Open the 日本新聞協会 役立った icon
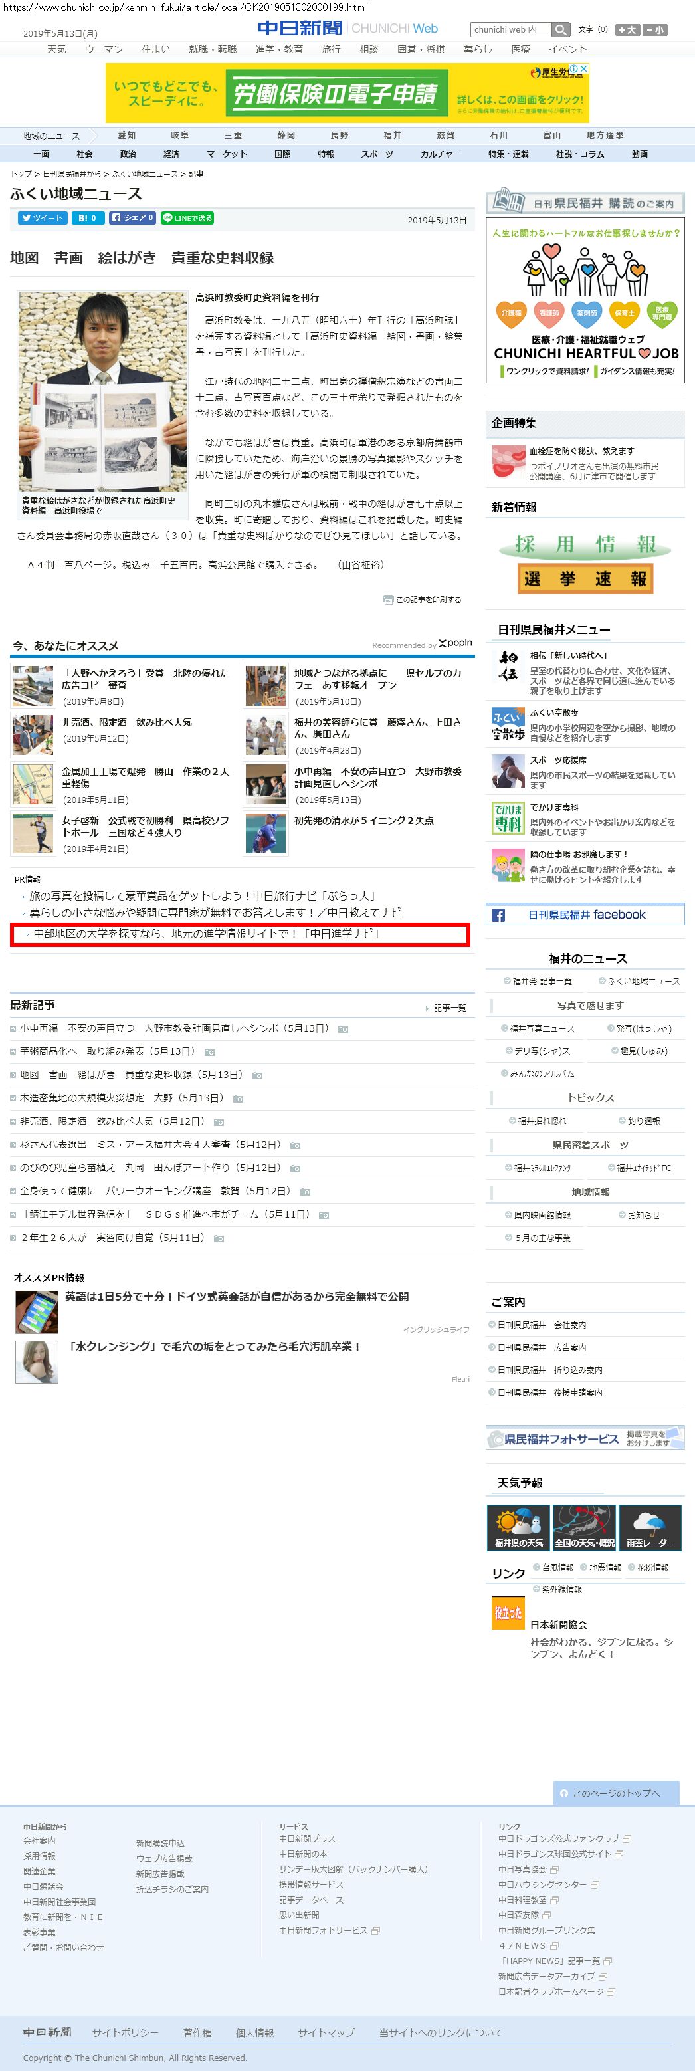The width and height of the screenshot is (695, 2071). (x=507, y=1613)
